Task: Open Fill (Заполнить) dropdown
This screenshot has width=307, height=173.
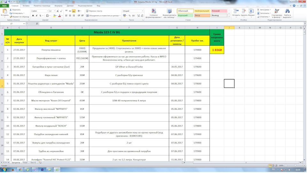Action: tap(264, 13)
